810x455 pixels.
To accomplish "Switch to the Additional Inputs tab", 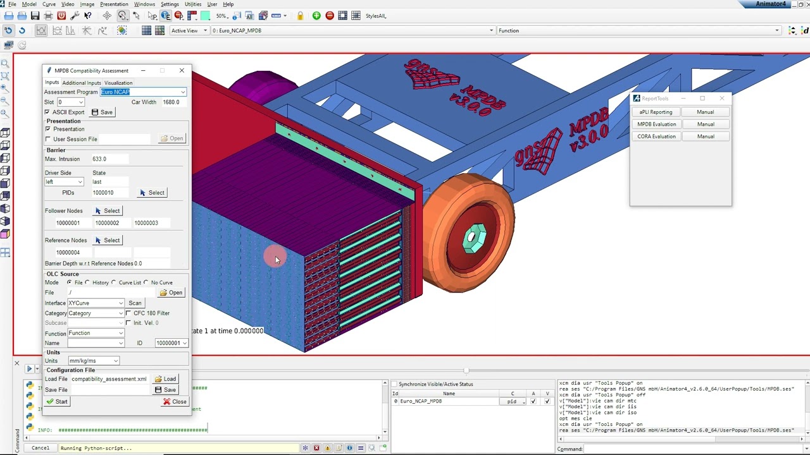I will [81, 83].
